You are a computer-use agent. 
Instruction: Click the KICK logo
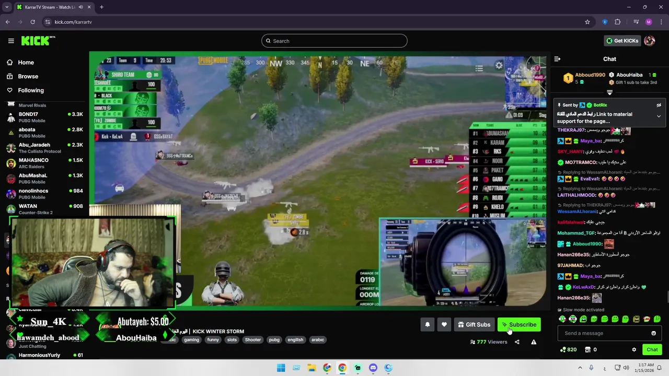[38, 41]
